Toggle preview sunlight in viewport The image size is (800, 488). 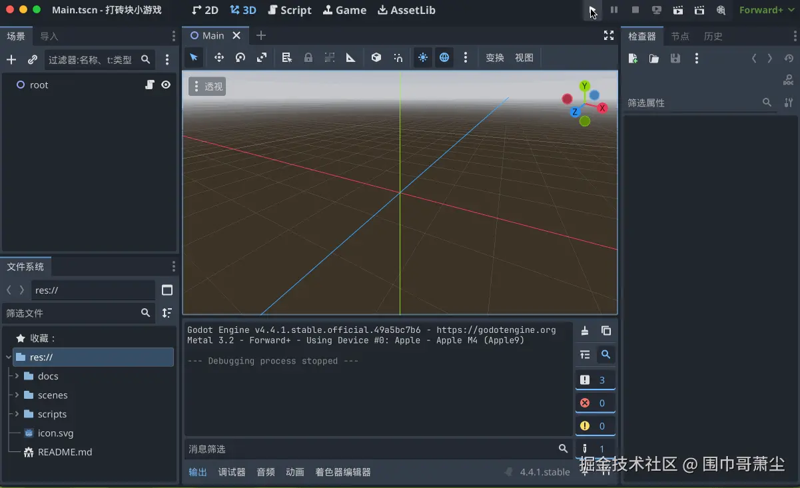pos(422,58)
